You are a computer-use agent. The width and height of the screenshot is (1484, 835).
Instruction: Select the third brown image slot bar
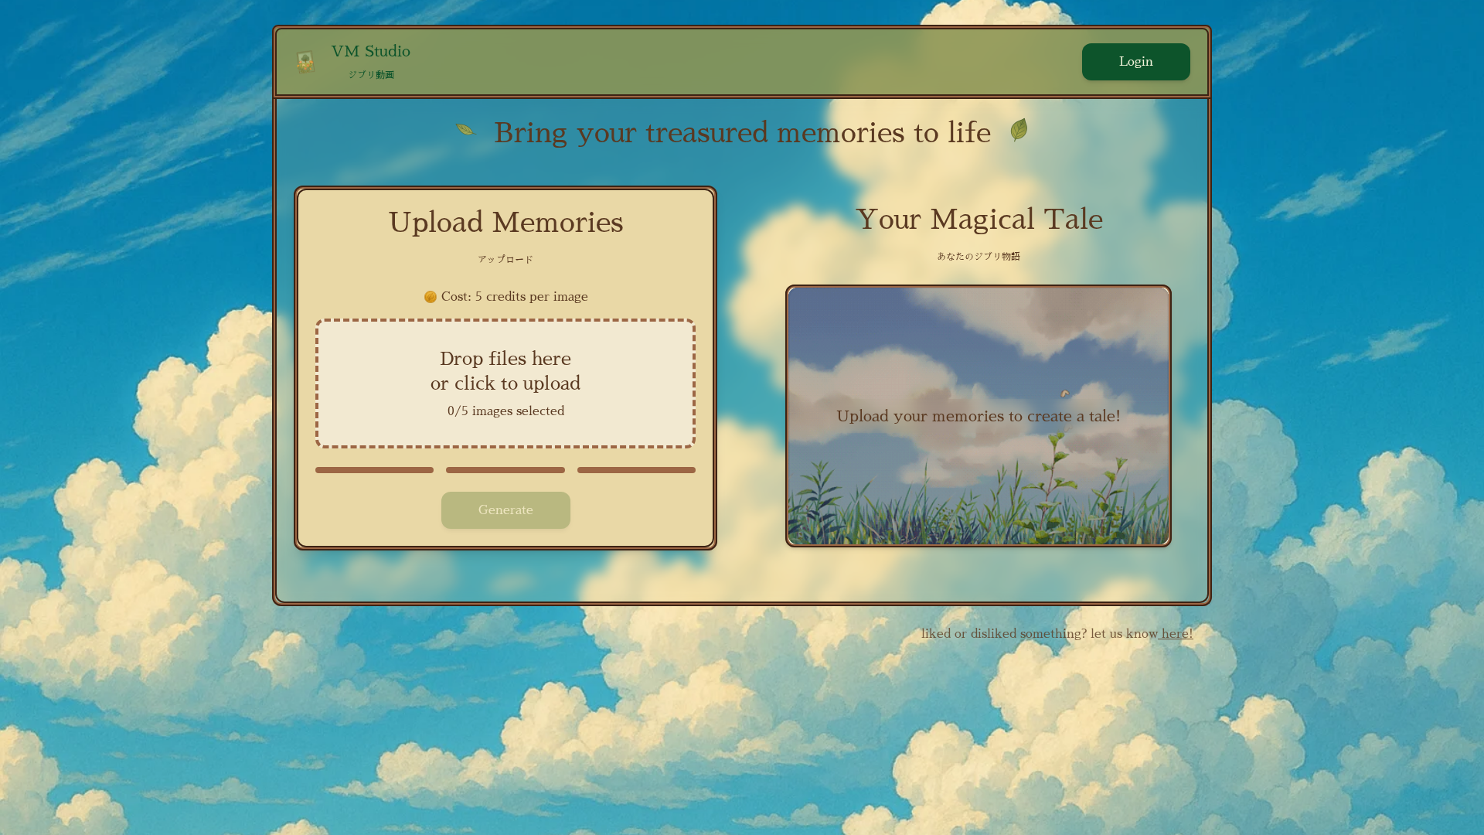(636, 470)
